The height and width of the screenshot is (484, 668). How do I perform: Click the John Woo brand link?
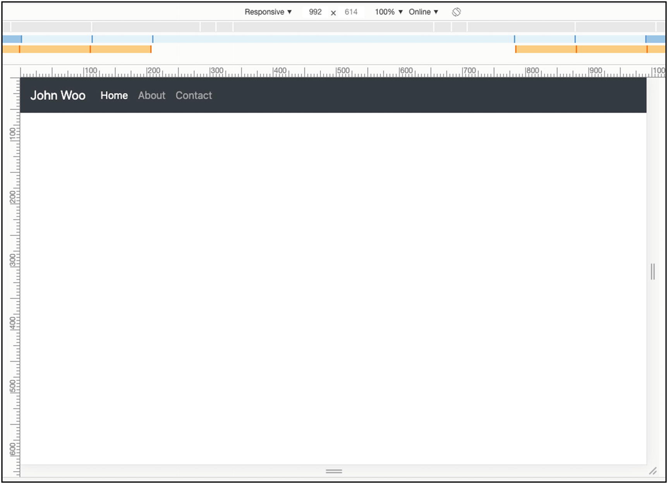pos(58,96)
